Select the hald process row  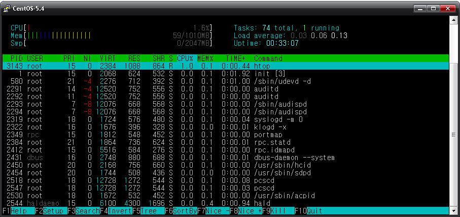[x=226, y=203]
